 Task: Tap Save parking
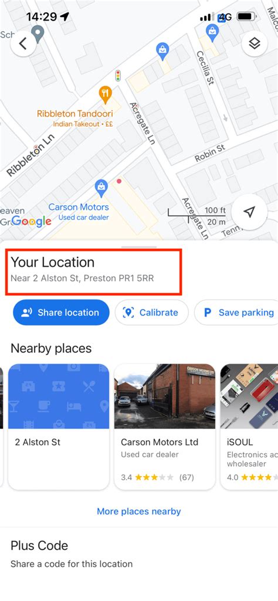click(x=236, y=313)
